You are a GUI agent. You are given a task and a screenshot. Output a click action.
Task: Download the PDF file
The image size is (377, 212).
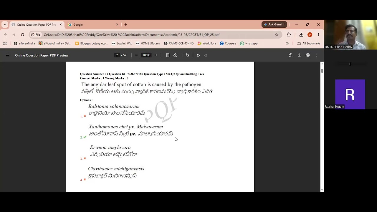coord(299,55)
